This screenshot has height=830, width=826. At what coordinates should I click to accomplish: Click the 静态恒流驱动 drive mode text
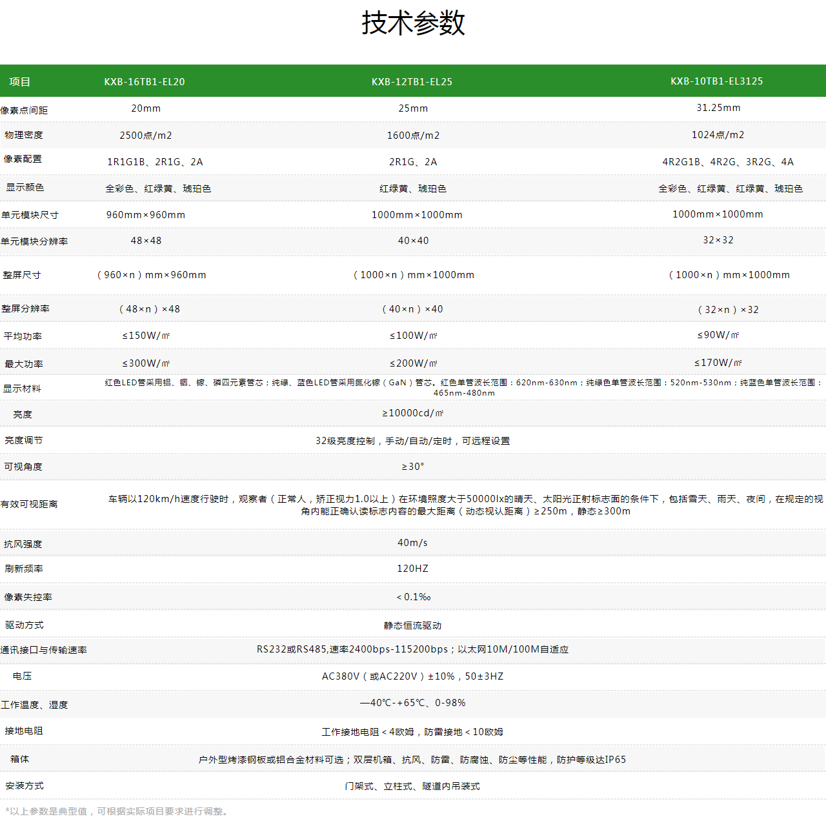tap(412, 625)
